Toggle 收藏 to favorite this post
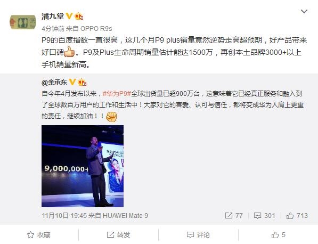 (38, 234)
